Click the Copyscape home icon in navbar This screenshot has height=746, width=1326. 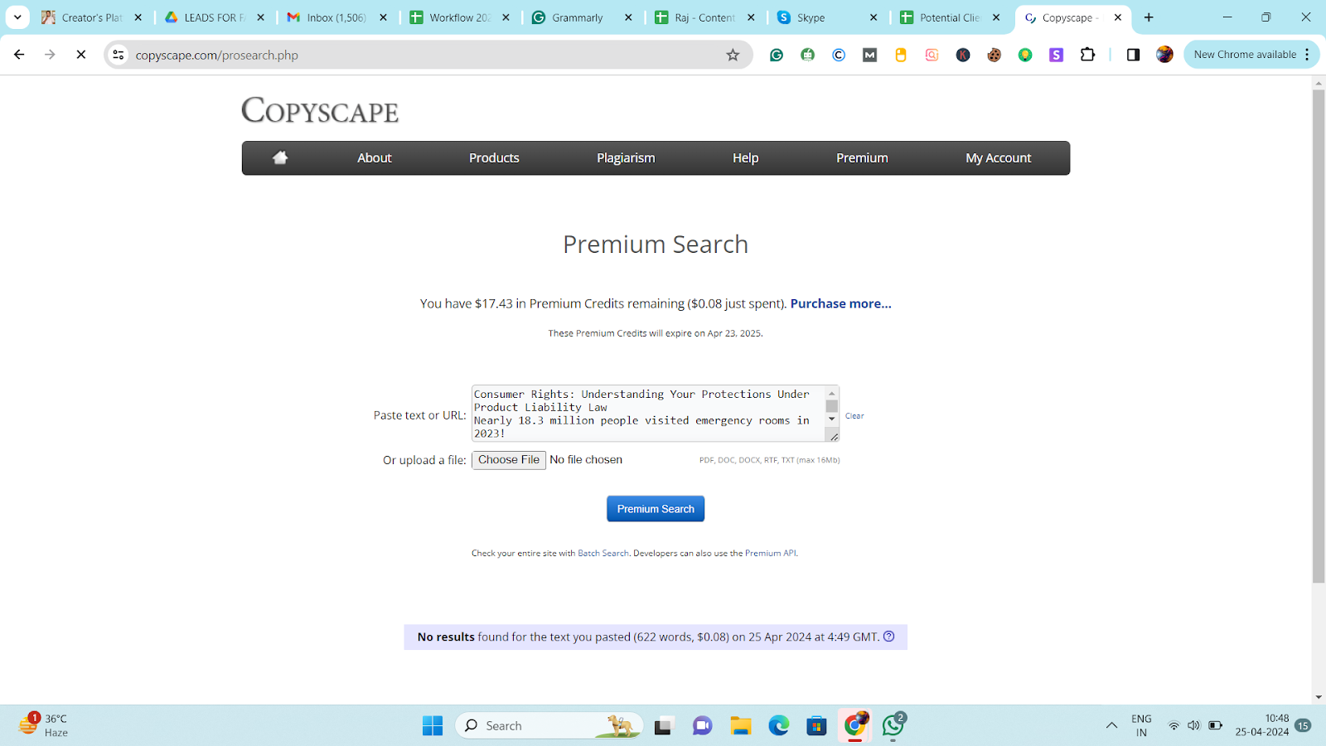point(280,157)
